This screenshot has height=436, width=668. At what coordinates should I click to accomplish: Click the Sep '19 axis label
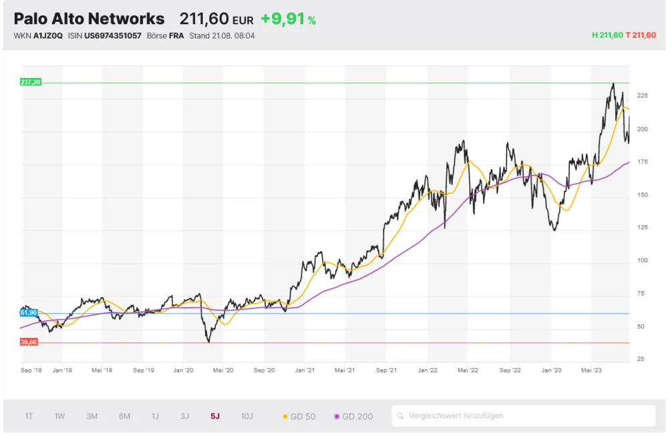point(144,370)
